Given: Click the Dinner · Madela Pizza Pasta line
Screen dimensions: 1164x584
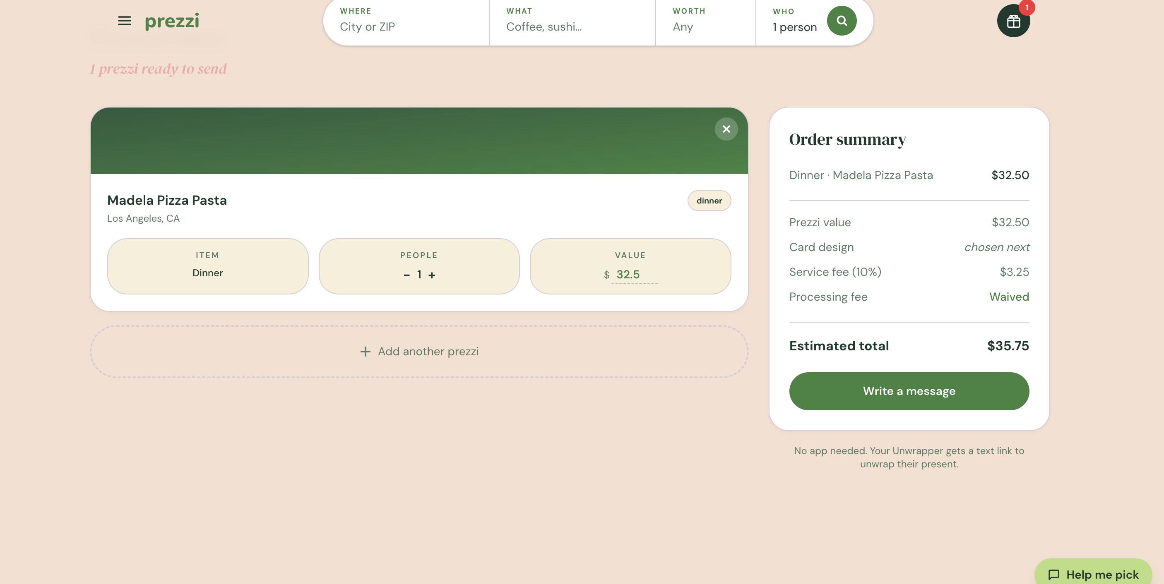Looking at the screenshot, I should point(861,175).
